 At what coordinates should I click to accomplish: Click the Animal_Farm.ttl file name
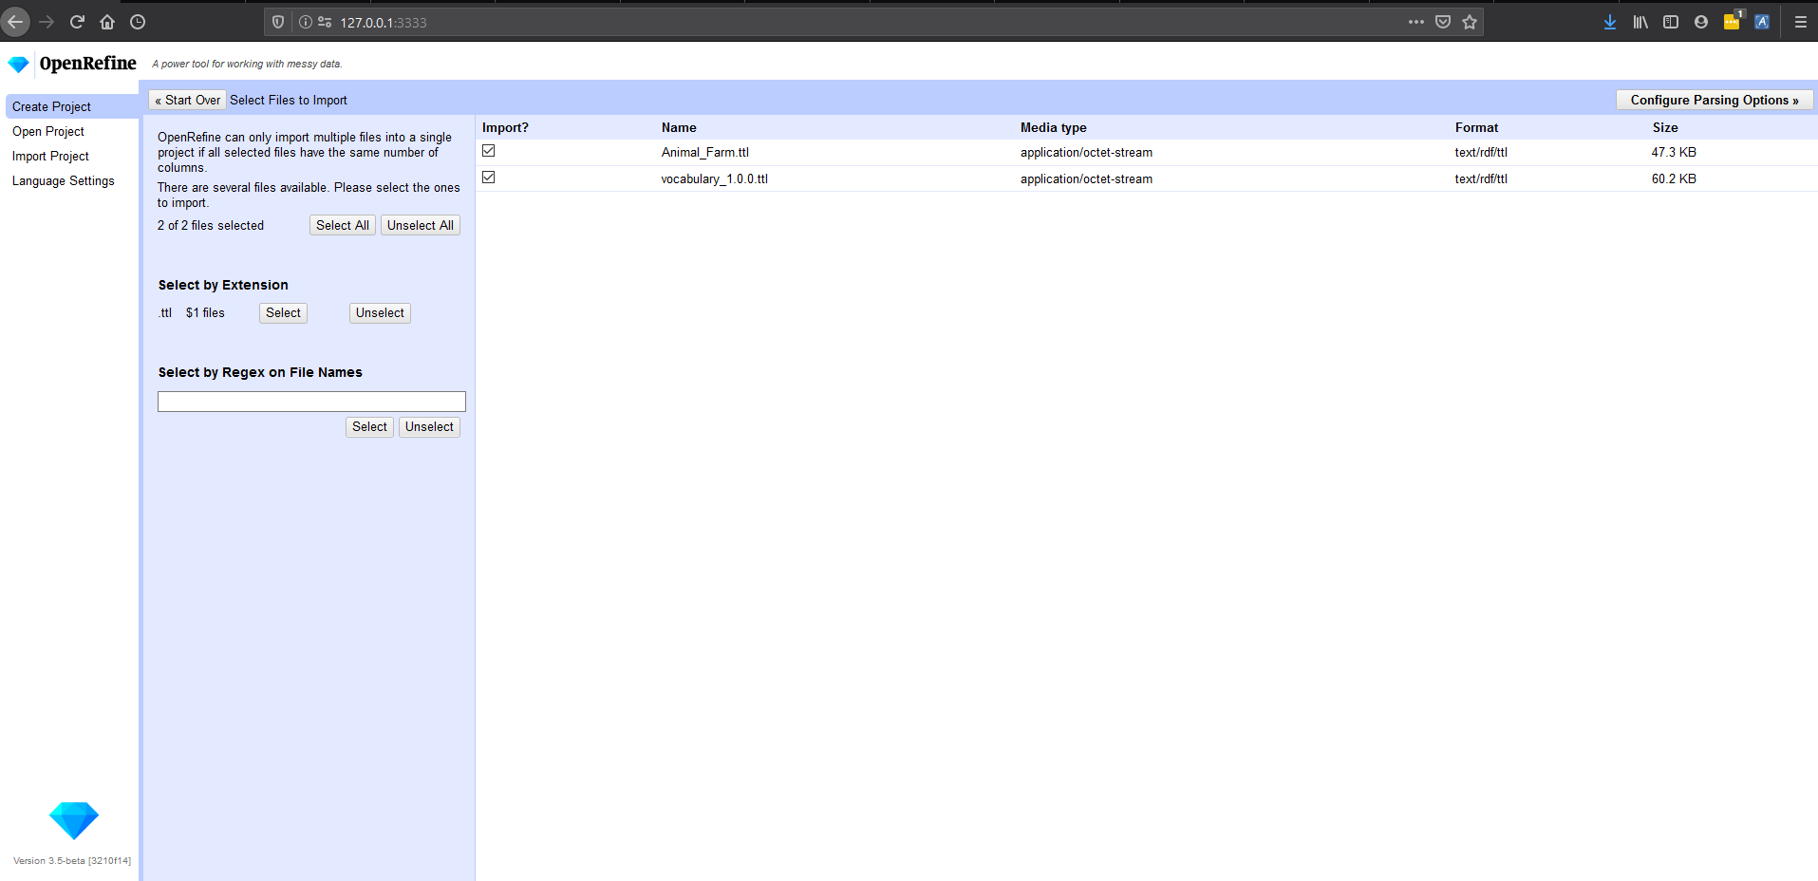pyautogui.click(x=705, y=152)
